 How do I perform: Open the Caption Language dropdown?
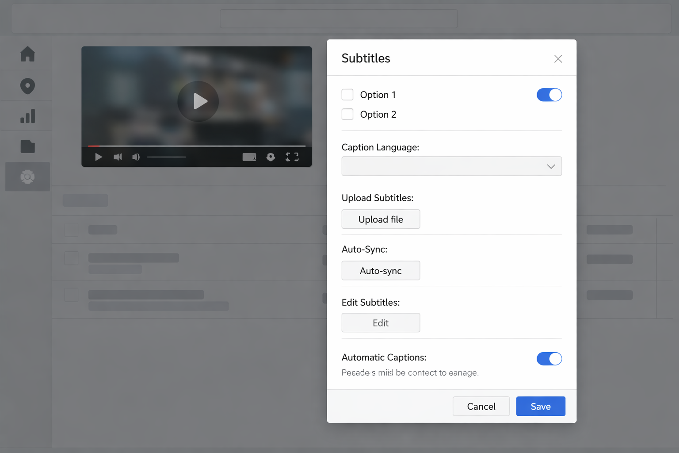tap(451, 166)
